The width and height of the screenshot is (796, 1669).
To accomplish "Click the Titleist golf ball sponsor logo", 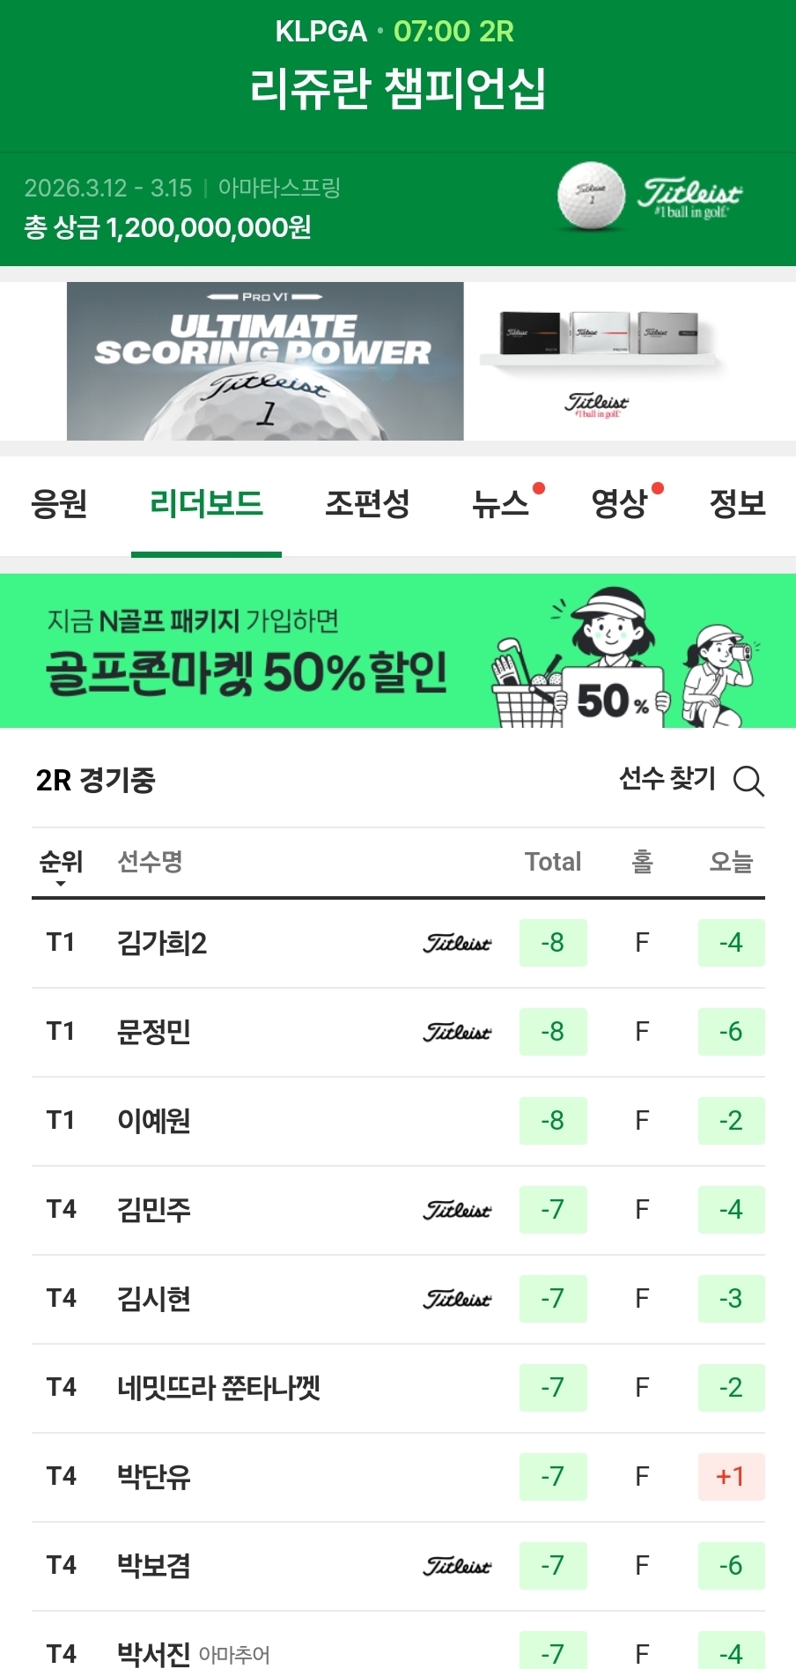I will point(651,197).
